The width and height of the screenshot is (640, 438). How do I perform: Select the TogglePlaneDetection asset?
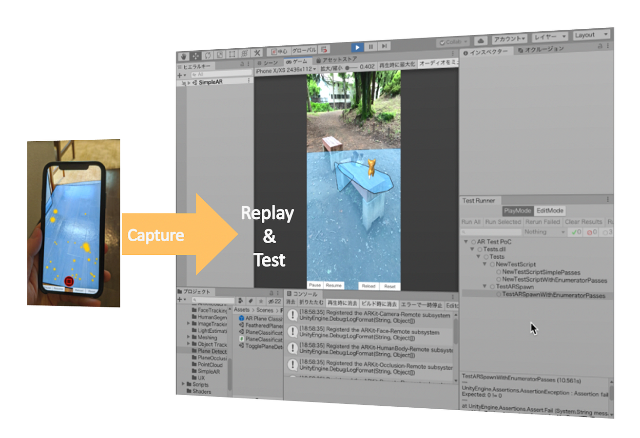tap(261, 345)
